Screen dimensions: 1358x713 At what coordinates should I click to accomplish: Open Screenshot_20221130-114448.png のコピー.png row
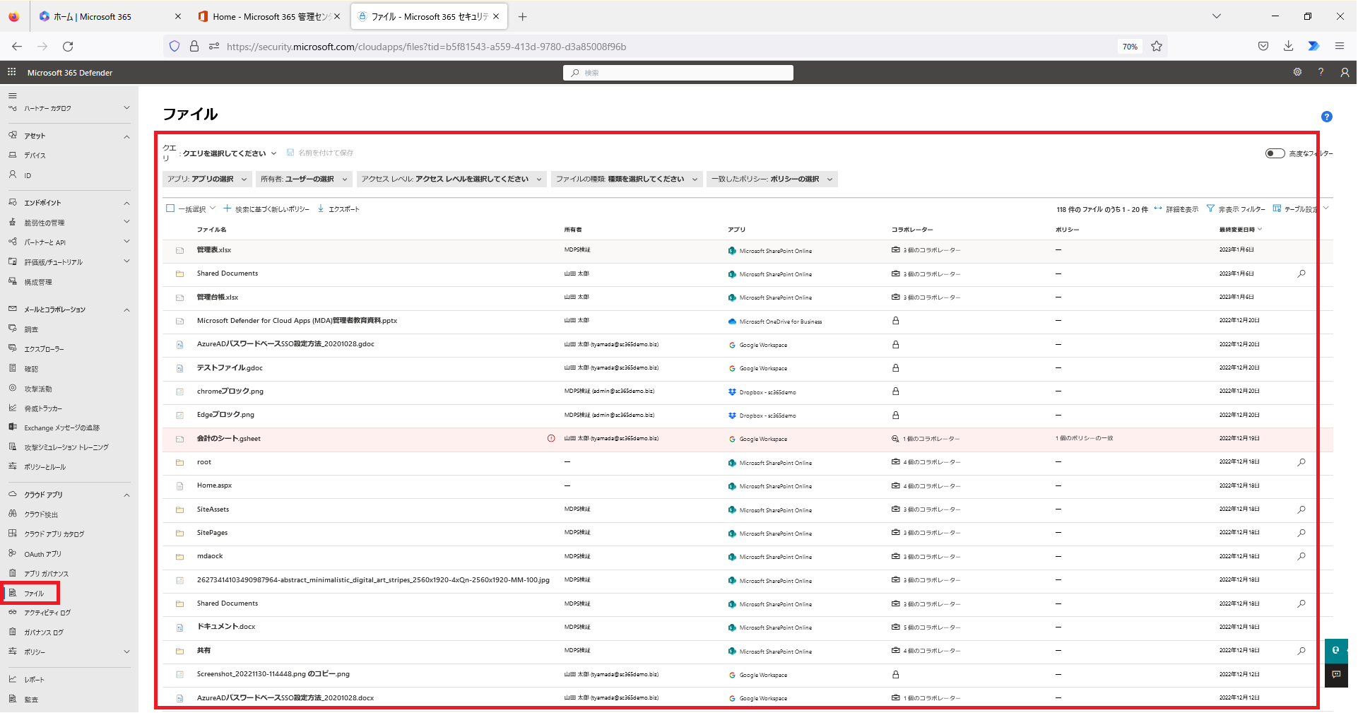point(273,674)
